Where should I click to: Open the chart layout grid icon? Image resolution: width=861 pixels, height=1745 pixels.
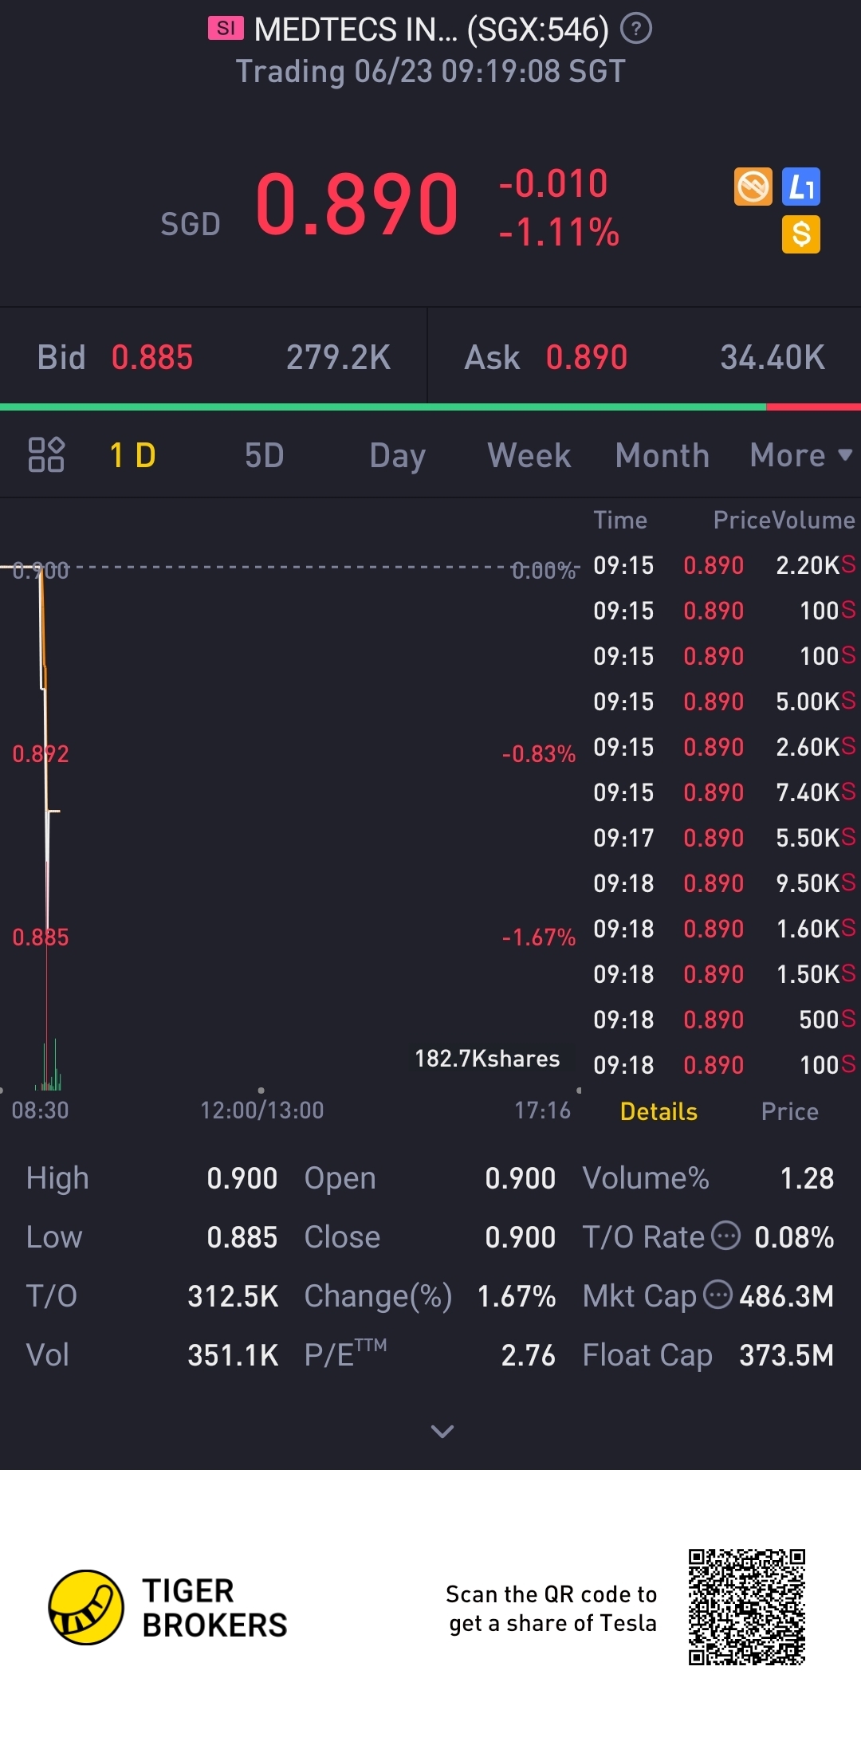point(46,455)
